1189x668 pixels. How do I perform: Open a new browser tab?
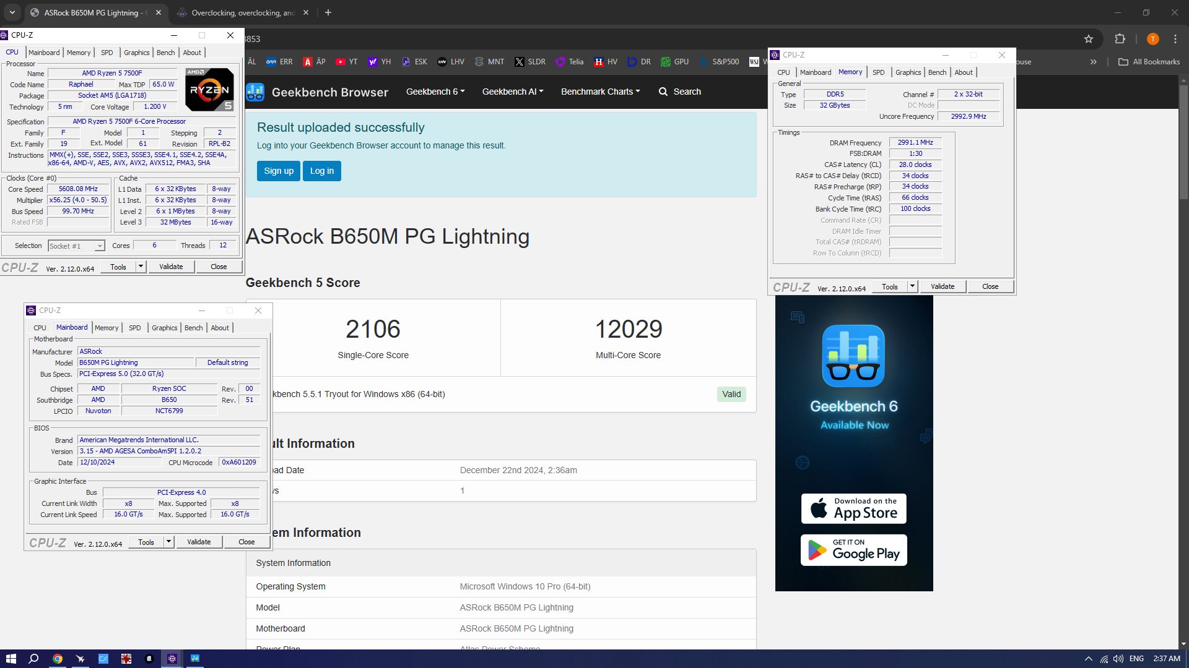tap(328, 12)
